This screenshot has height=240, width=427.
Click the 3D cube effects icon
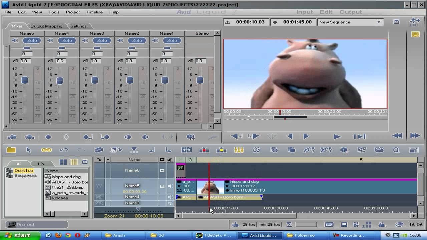click(x=344, y=150)
